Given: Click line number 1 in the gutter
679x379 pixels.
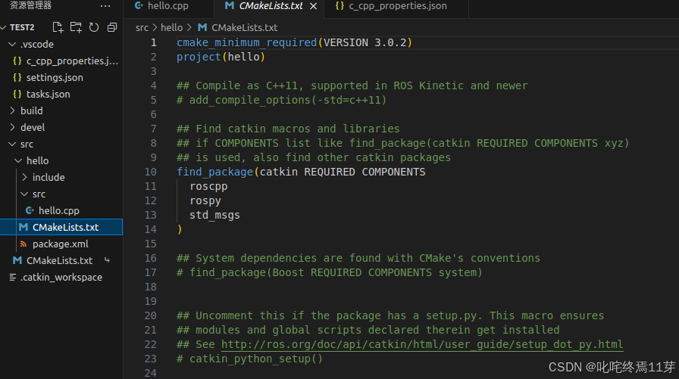Looking at the screenshot, I should [x=153, y=43].
